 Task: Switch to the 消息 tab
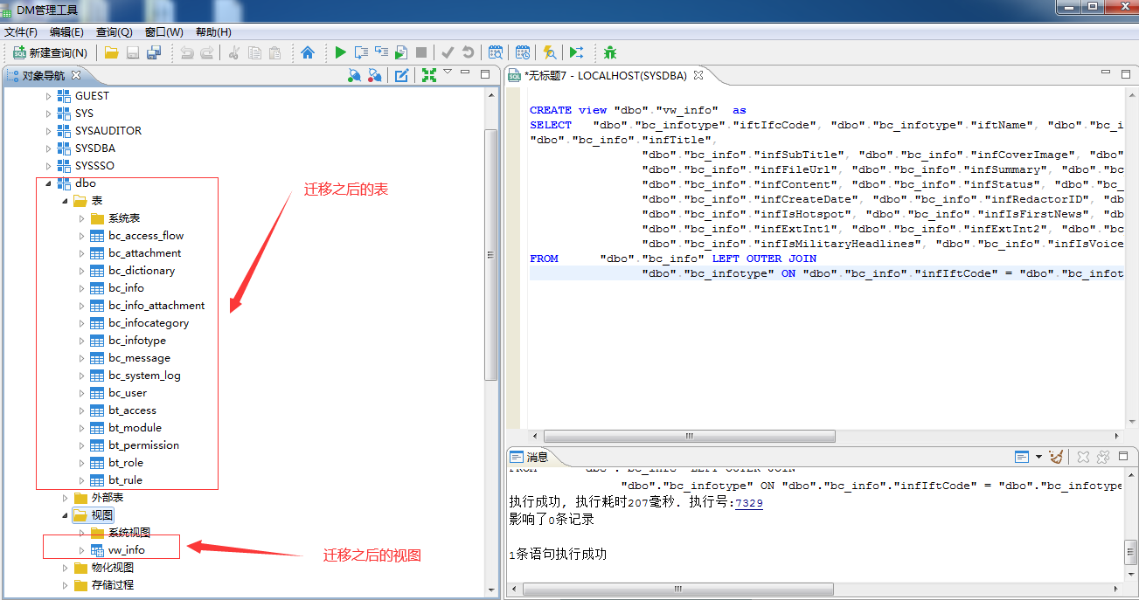tap(536, 456)
